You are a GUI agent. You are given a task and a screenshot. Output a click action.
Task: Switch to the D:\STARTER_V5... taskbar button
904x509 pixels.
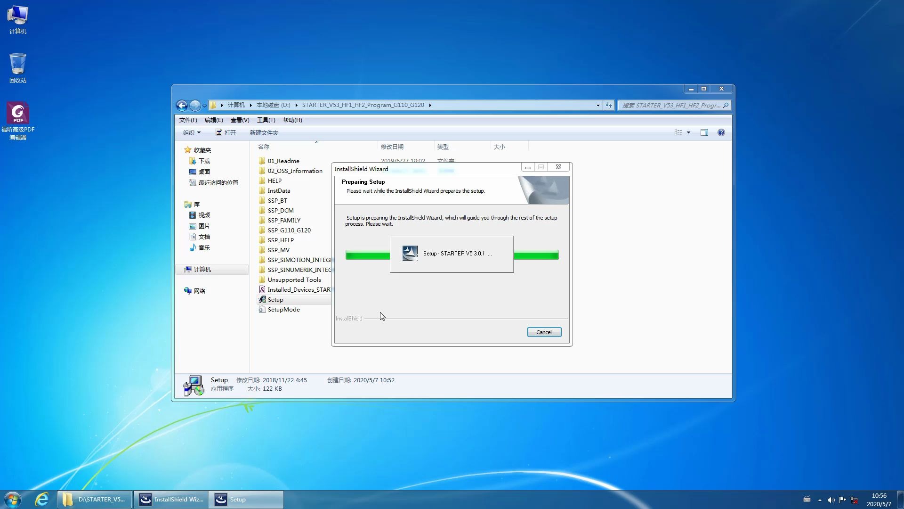95,500
